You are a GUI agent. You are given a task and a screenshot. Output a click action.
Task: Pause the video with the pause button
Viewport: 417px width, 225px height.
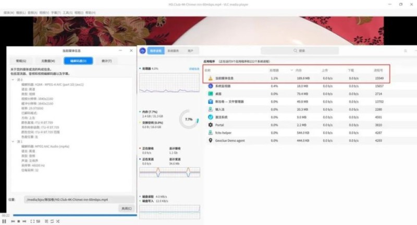point(5,221)
